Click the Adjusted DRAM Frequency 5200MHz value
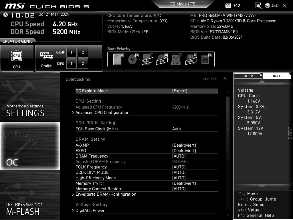Viewport: 293px width, 220px height. click(180, 162)
